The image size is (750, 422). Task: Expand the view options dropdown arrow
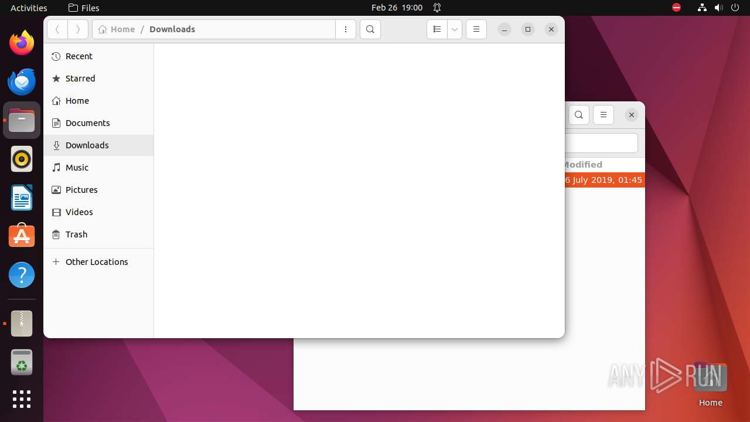[x=455, y=29]
